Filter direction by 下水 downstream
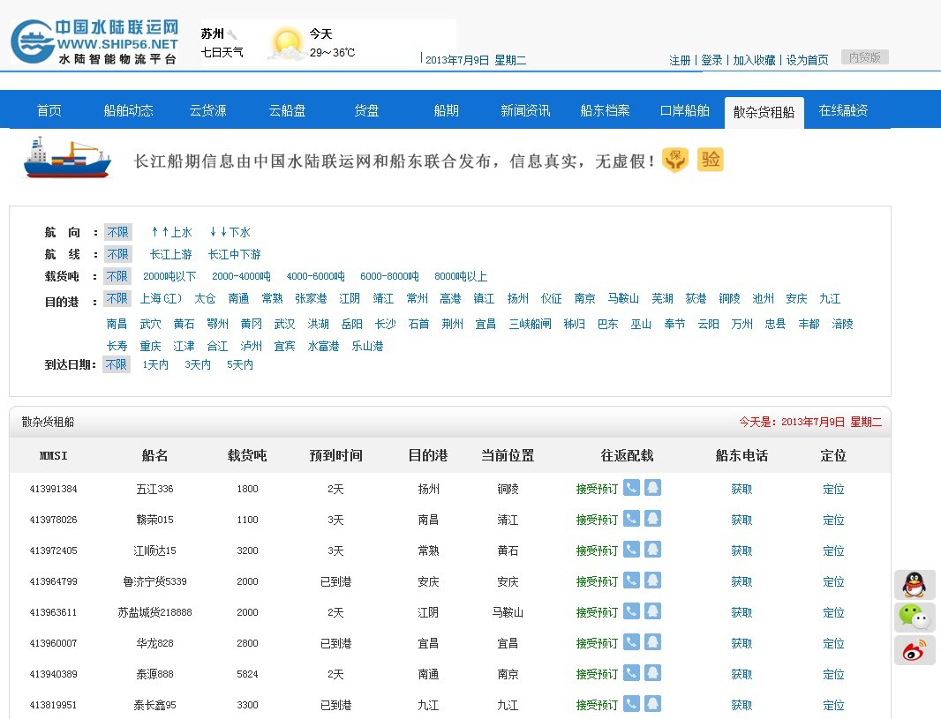The image size is (941, 719). pos(230,232)
